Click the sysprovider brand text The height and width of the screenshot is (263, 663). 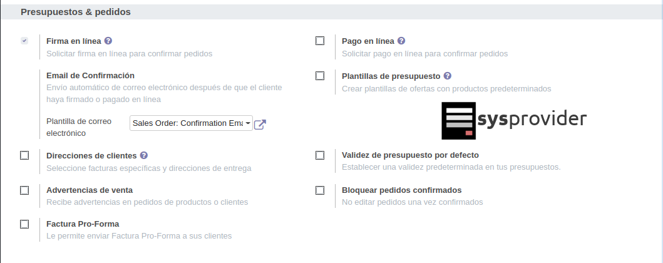(x=532, y=119)
